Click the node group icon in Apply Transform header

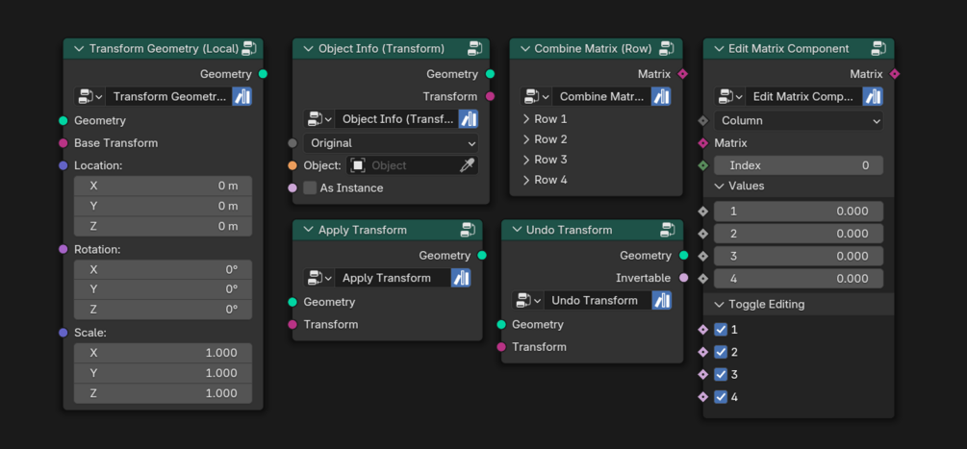point(468,230)
